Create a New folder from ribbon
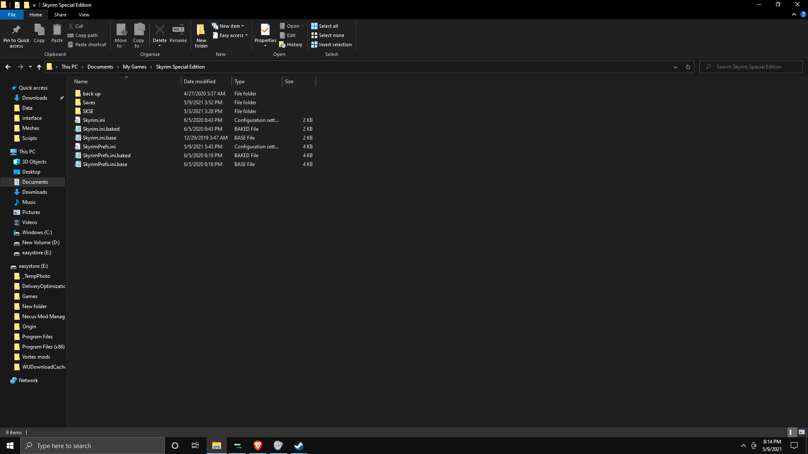808x454 pixels. pos(201,36)
